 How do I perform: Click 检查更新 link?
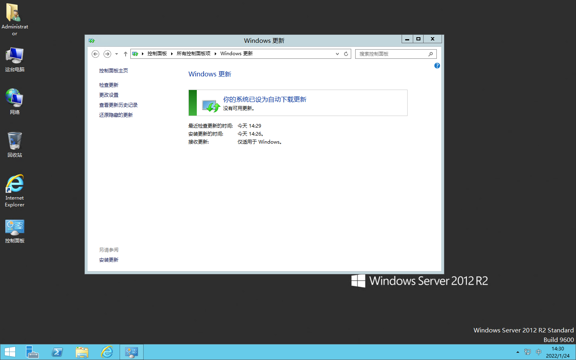pos(109,85)
